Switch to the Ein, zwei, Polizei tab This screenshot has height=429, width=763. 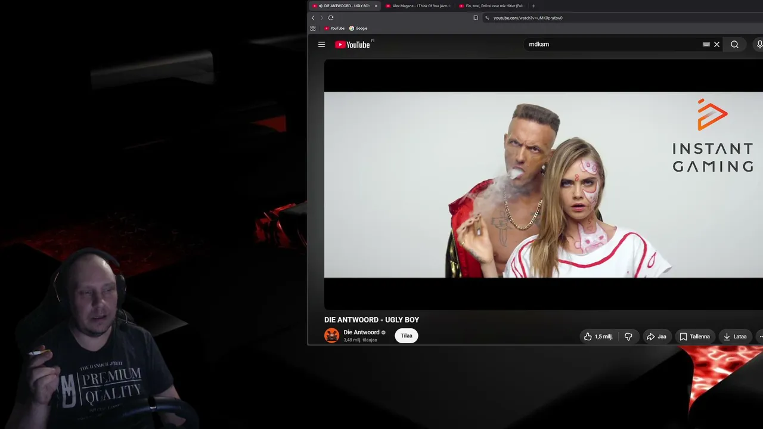pos(491,6)
